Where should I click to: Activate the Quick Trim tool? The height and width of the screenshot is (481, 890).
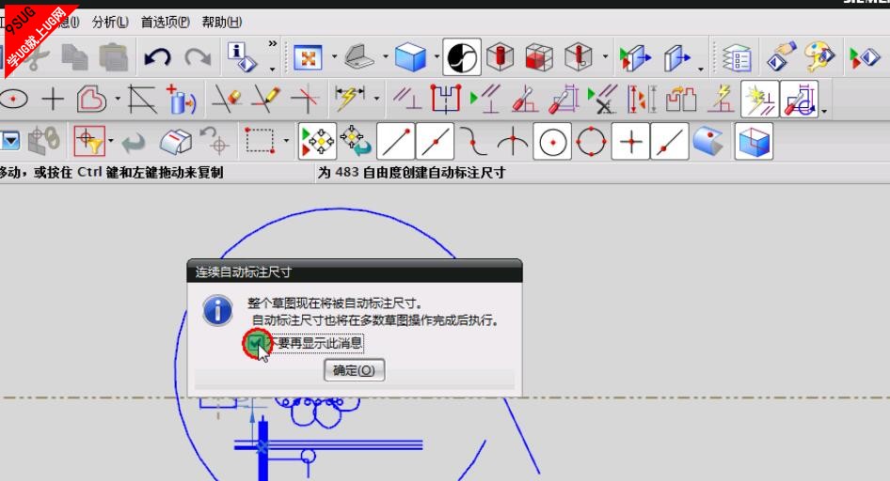click(227, 100)
